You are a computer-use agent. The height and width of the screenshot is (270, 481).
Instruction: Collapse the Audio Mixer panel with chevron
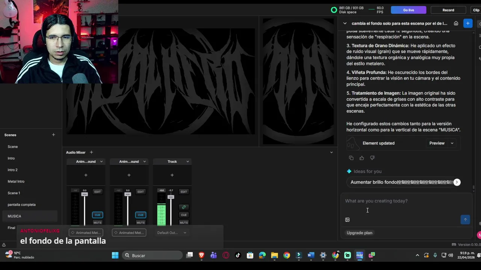[331, 152]
